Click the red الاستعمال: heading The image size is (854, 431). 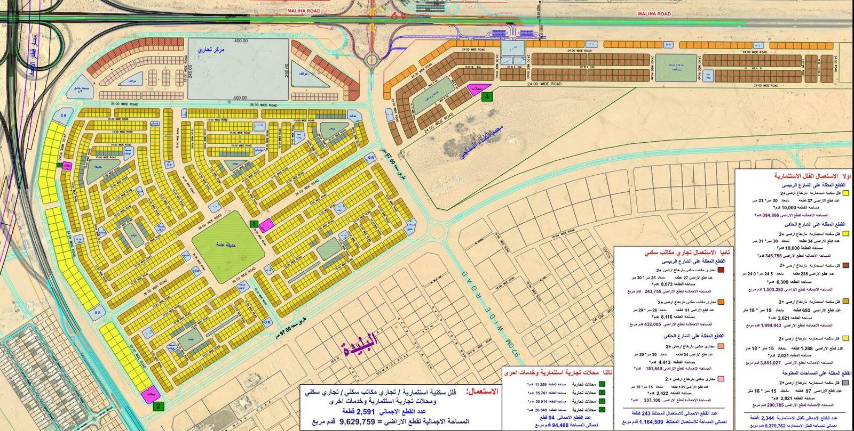click(x=481, y=391)
